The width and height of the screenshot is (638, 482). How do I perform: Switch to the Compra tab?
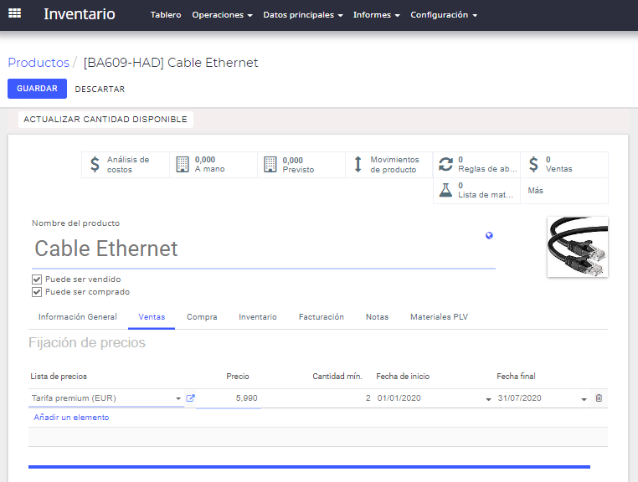pos(202,317)
